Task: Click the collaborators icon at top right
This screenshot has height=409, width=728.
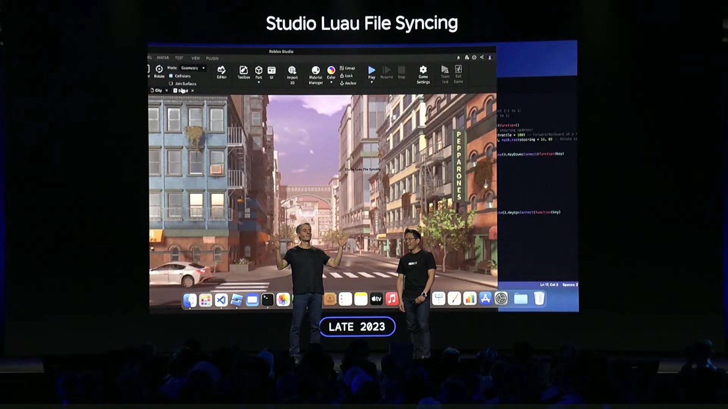Action: point(467,58)
